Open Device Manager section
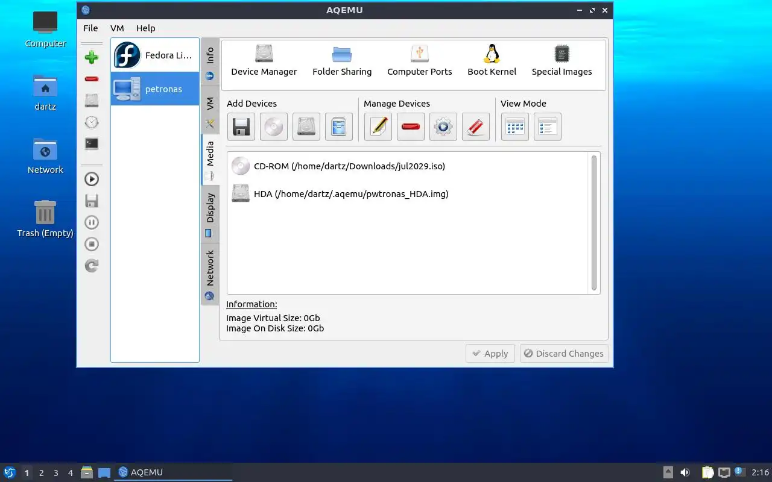Screen dimensions: 772x482 [264, 60]
